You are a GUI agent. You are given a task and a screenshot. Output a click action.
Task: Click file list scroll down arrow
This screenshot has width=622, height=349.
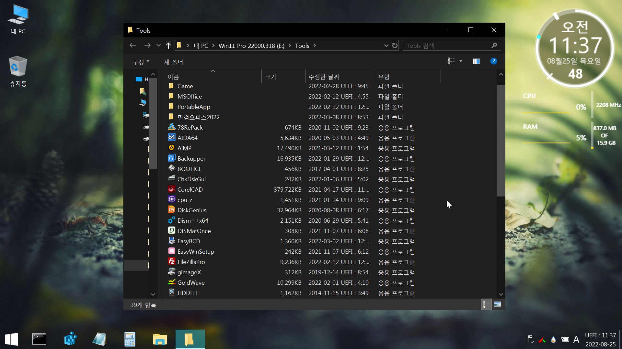[x=501, y=294]
